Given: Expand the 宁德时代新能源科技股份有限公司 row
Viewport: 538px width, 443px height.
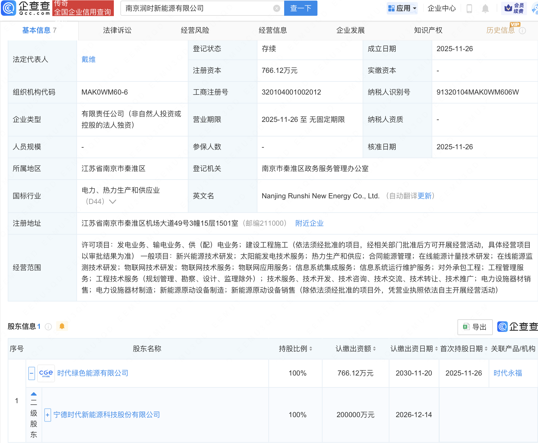Looking at the screenshot, I should (48, 415).
